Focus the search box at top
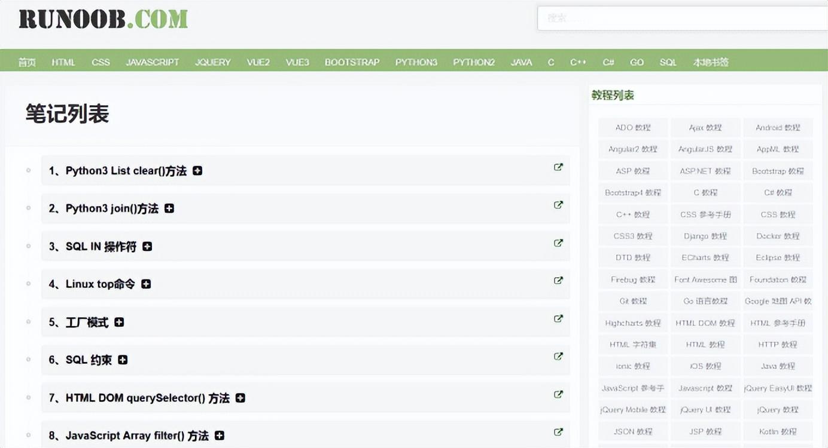 point(683,18)
